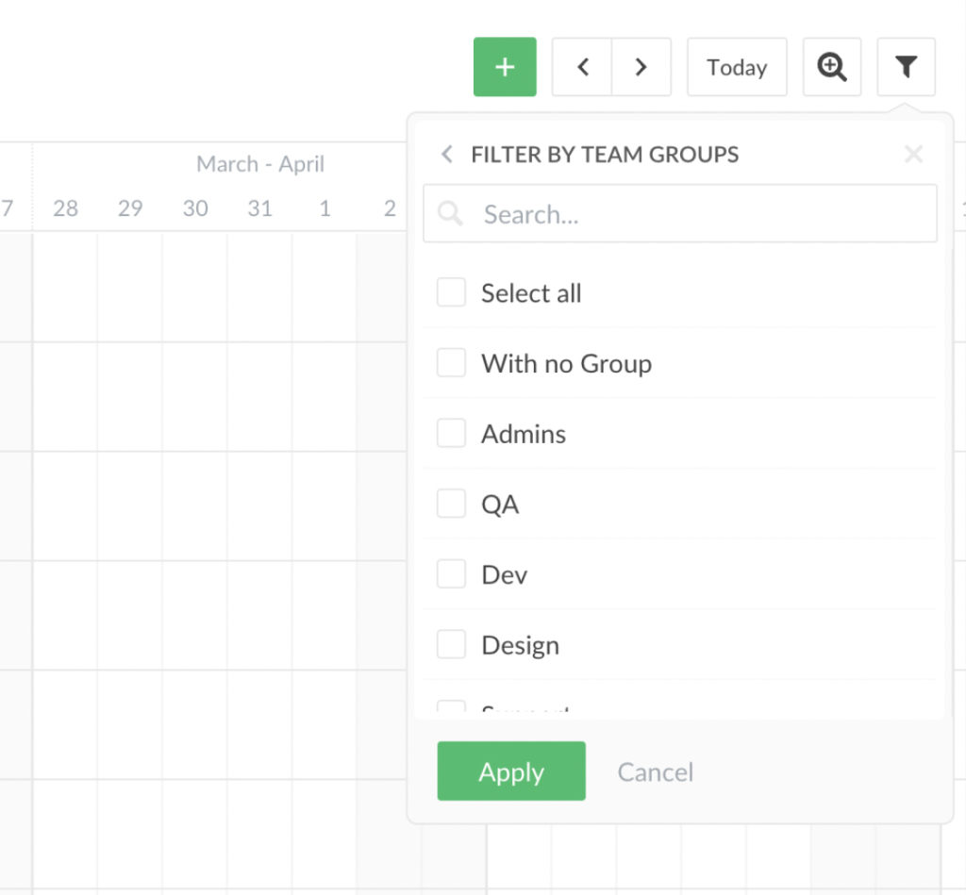Enable the Design group filter
This screenshot has width=966, height=895.
451,644
